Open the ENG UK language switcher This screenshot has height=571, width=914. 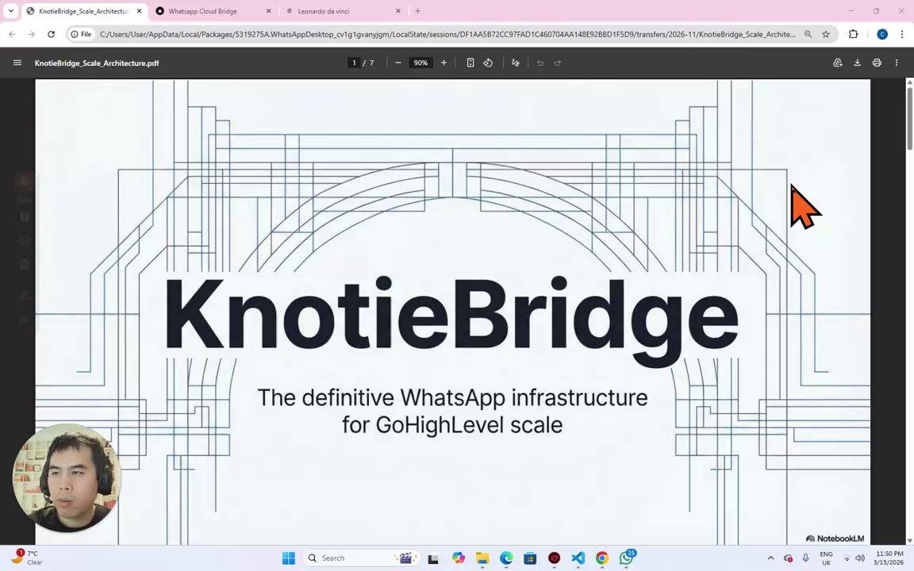tap(826, 558)
